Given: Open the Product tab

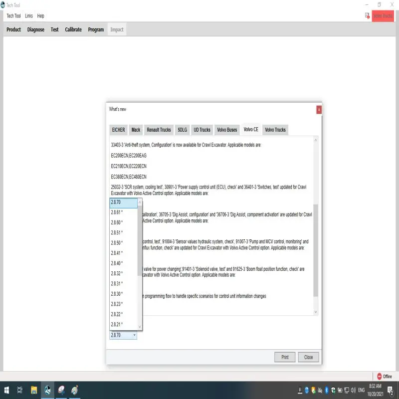Looking at the screenshot, I should [x=13, y=29].
